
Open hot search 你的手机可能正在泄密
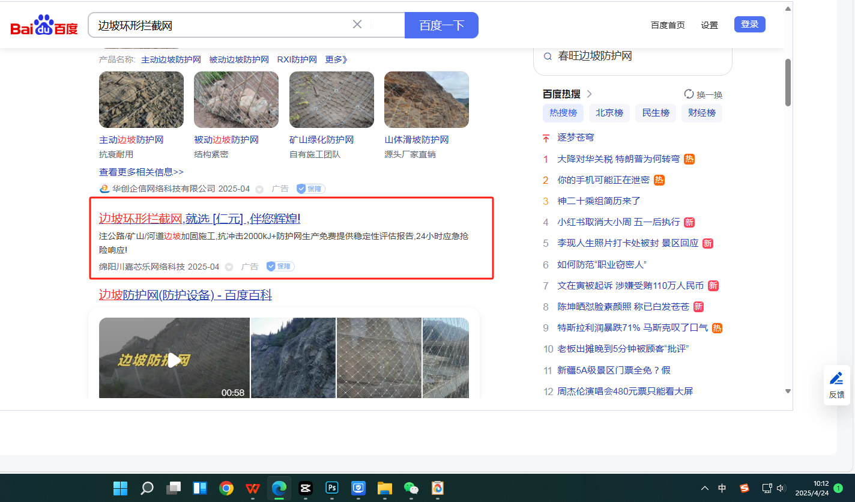tap(603, 180)
